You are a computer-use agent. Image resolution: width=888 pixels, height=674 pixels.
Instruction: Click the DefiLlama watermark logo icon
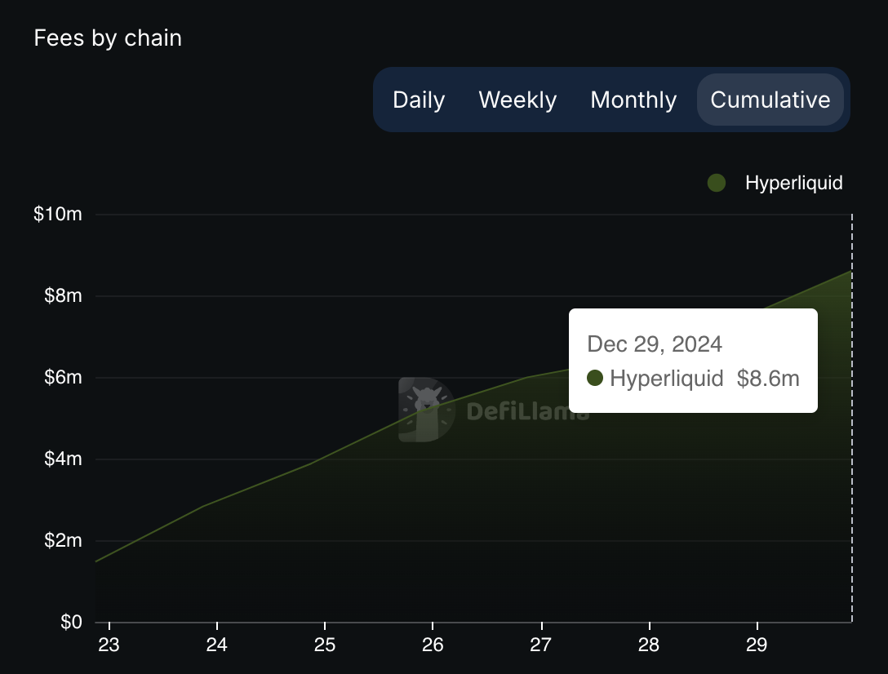(x=426, y=410)
